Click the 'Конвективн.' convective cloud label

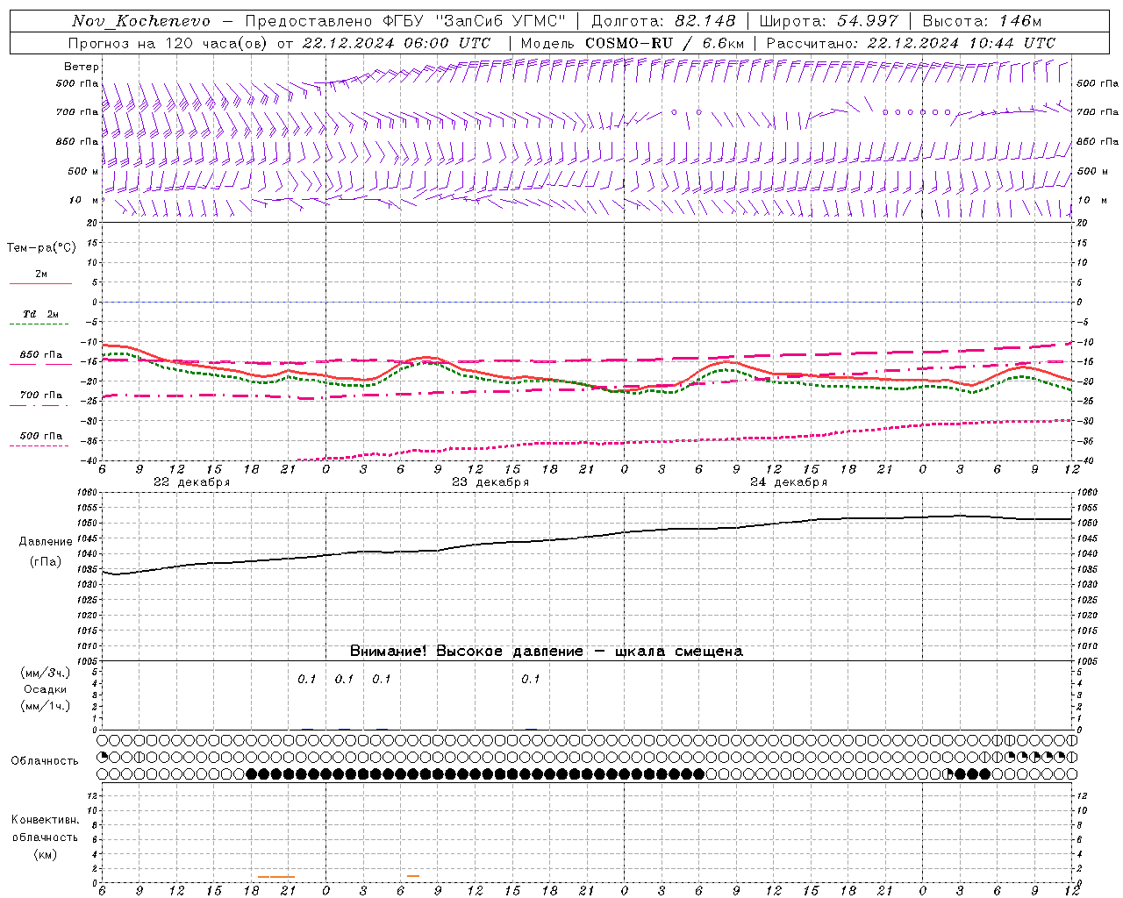45,820
